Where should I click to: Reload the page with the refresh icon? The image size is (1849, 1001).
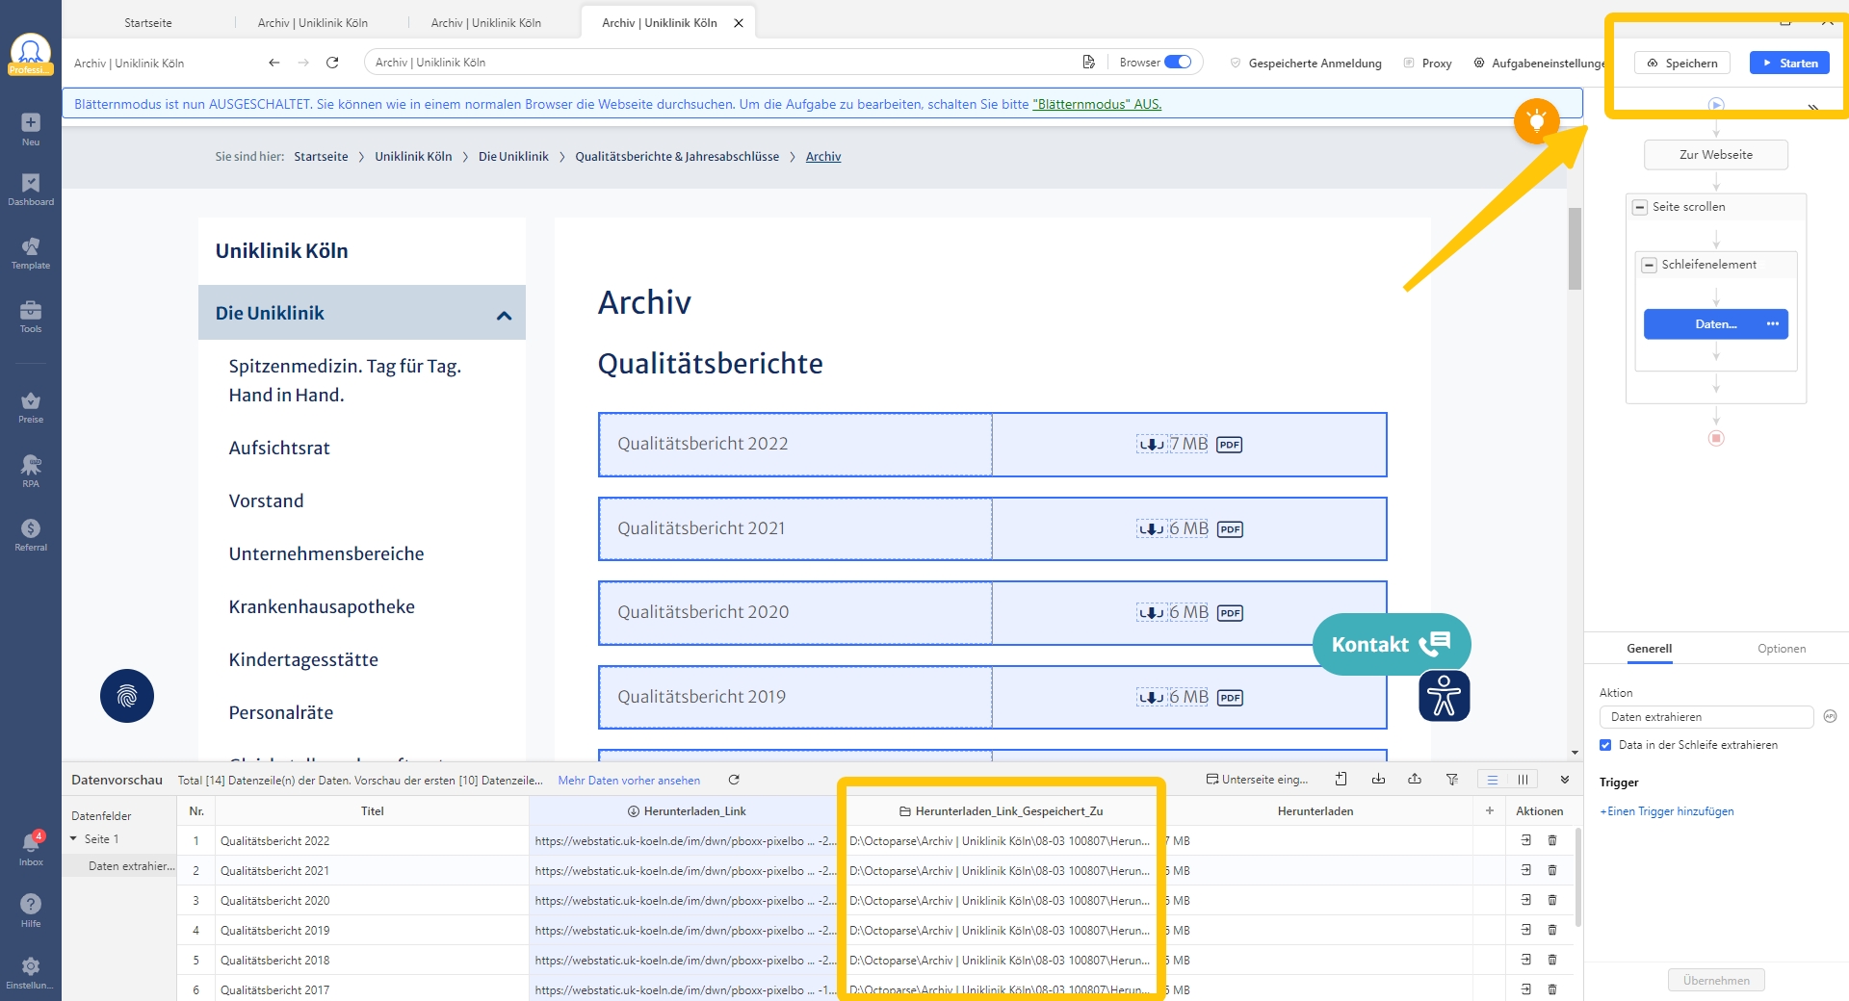332,63
